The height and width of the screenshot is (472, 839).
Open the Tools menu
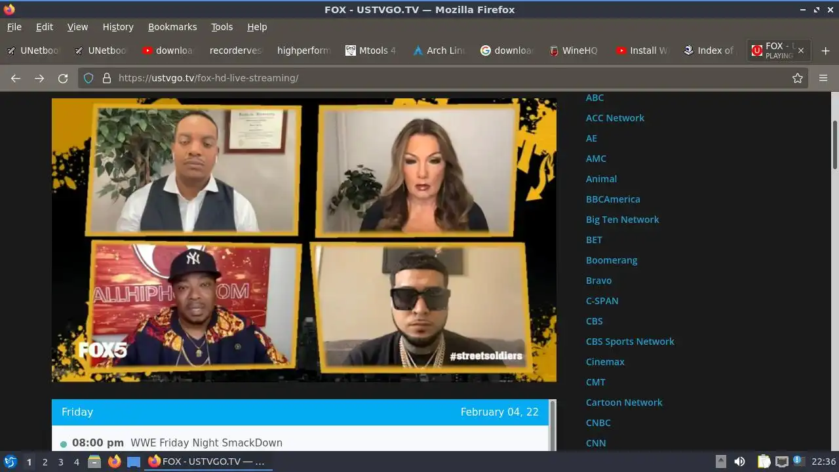click(222, 27)
